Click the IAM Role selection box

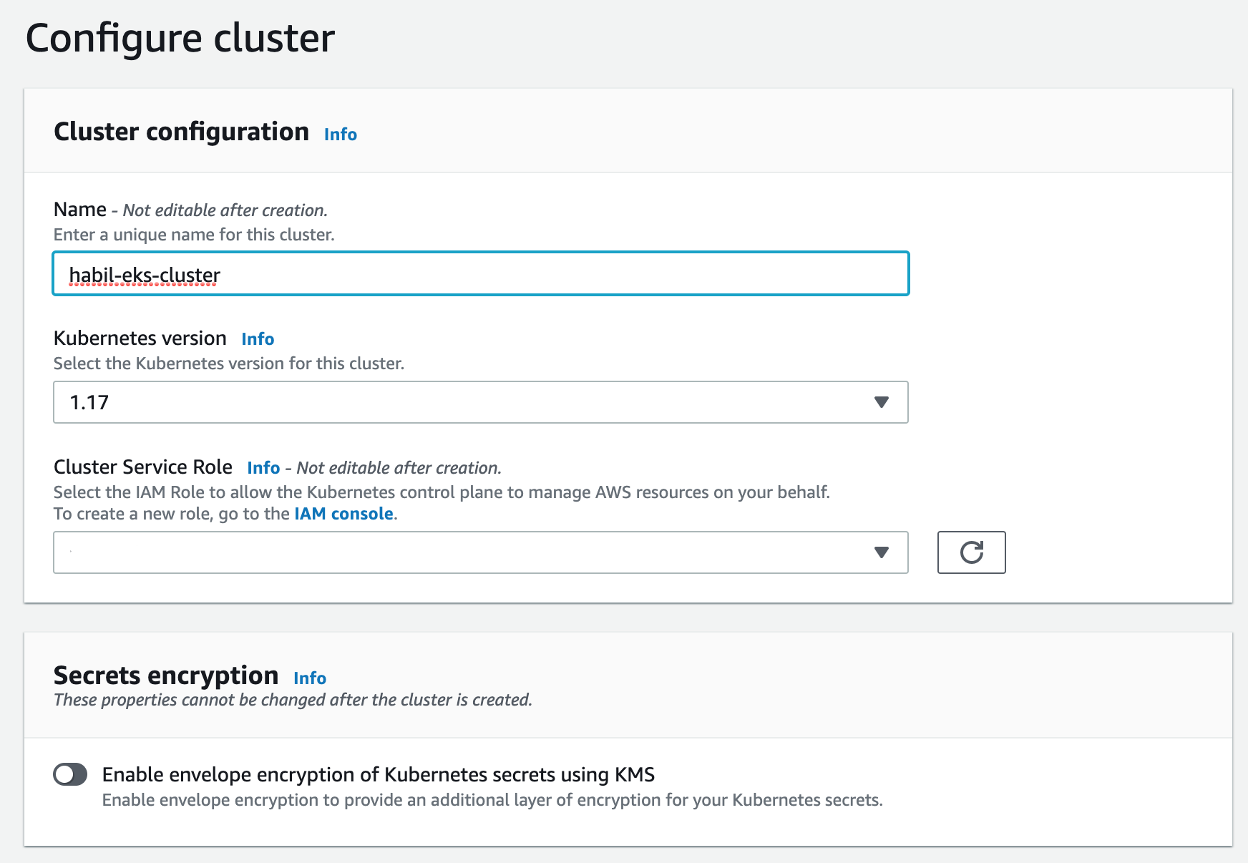tap(479, 552)
